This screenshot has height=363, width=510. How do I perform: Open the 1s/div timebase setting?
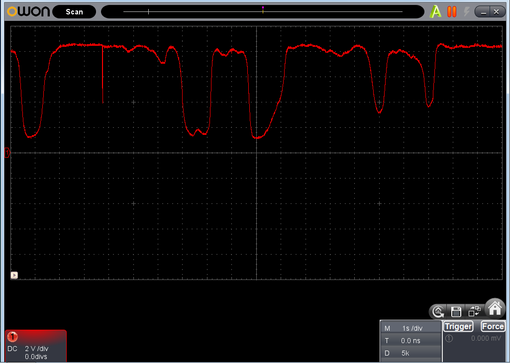(x=412, y=329)
